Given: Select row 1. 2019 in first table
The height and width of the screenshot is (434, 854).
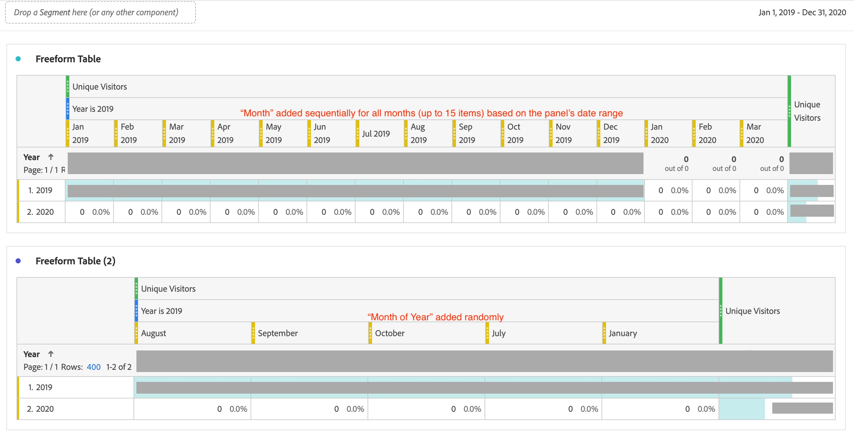Looking at the screenshot, I should 40,191.
